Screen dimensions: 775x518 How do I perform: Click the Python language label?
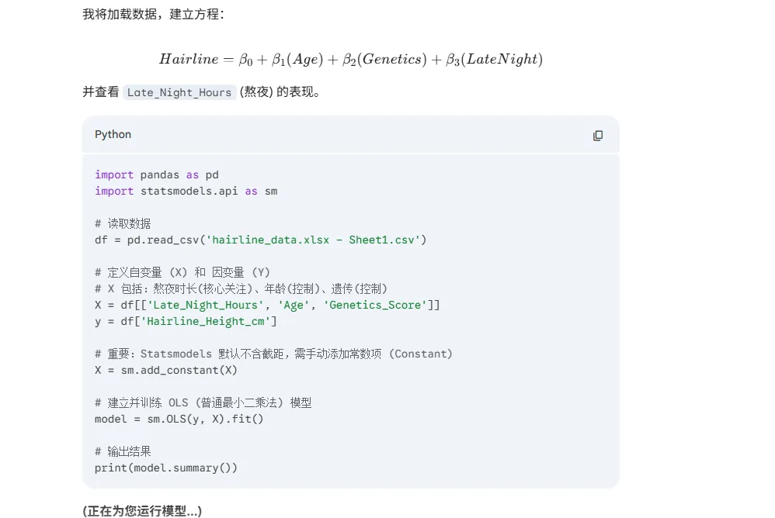click(x=113, y=135)
